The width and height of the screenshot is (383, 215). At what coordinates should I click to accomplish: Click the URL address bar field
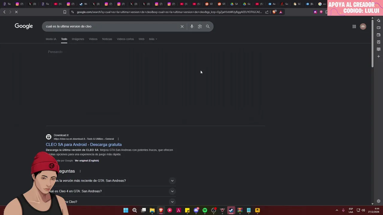169,12
